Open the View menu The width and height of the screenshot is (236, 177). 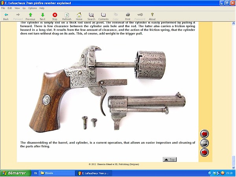(x=17, y=8)
